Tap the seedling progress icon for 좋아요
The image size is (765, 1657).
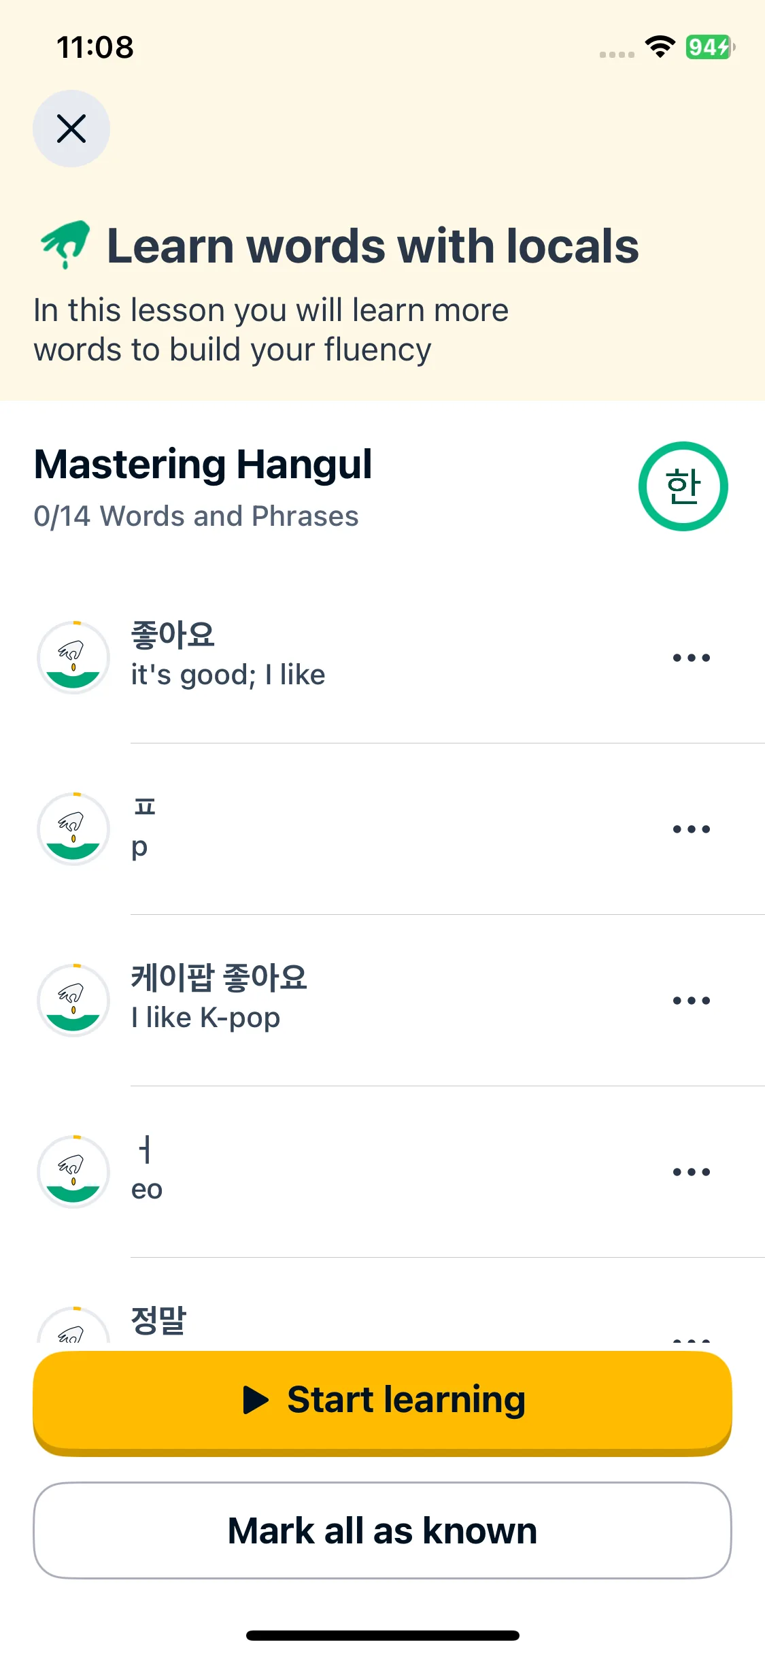(x=73, y=658)
